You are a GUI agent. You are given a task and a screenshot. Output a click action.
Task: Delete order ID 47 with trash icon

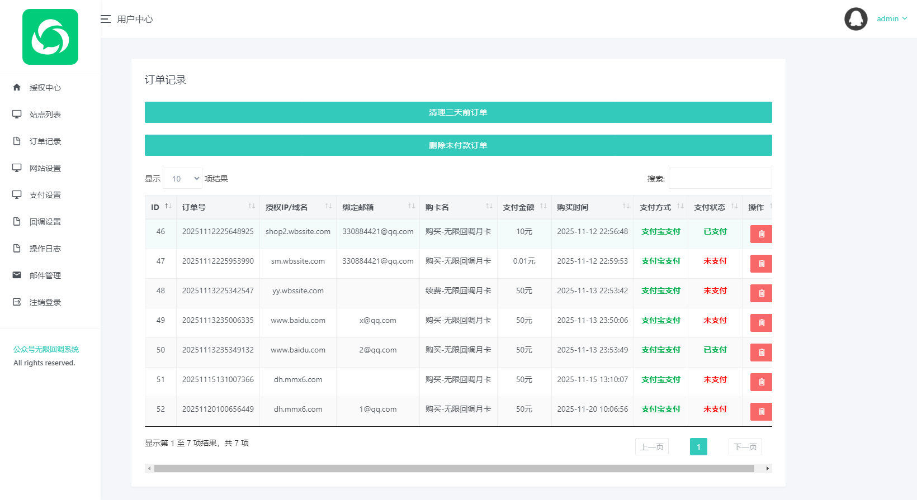point(761,264)
